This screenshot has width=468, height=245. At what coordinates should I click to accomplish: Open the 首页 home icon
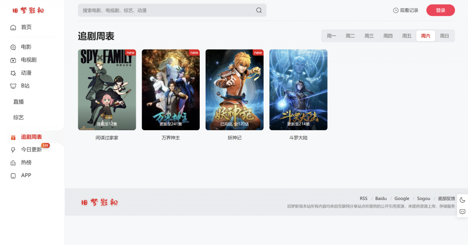13,27
